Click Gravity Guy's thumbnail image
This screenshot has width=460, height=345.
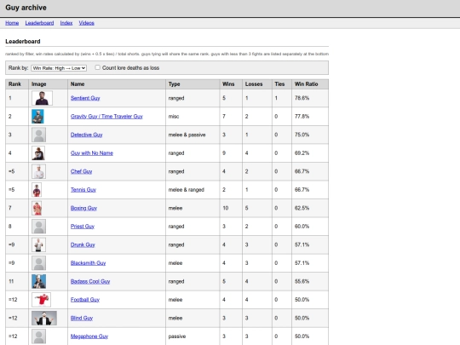coord(37,117)
